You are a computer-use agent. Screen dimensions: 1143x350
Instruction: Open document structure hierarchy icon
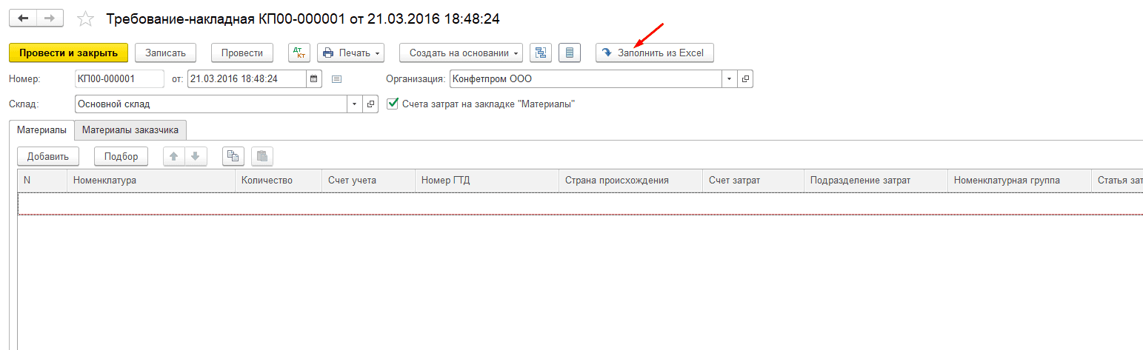coord(541,53)
